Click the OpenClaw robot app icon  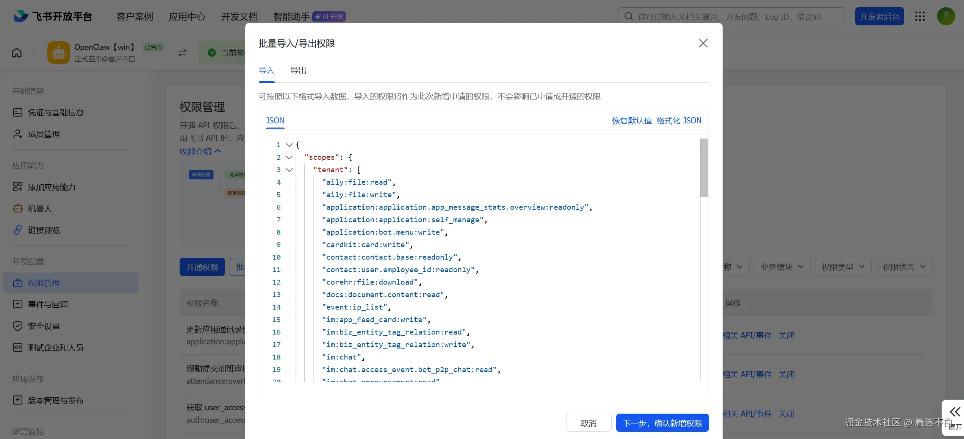click(x=58, y=53)
